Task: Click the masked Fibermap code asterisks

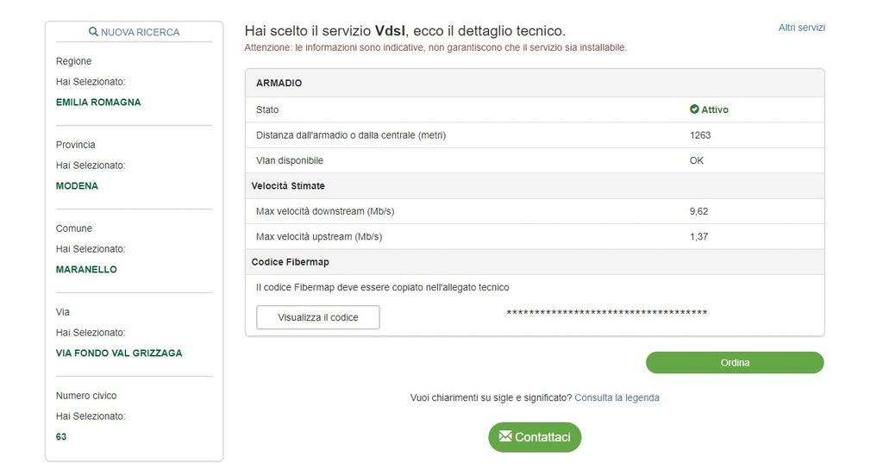Action: pos(606,313)
